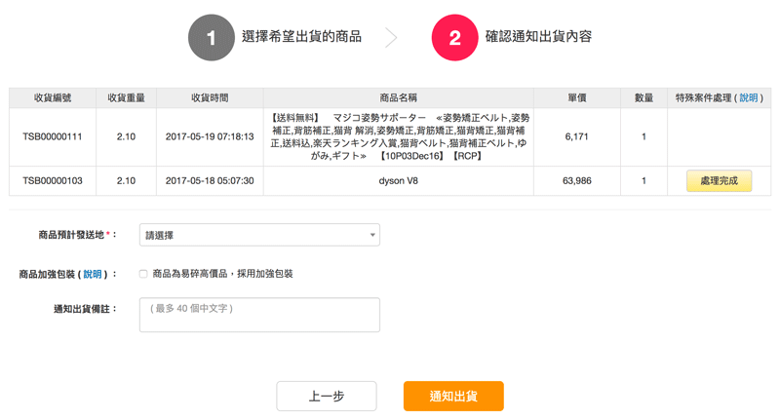Screen dimensions: 780x419
Task: Click the dyson V8 product name cell
Action: (x=398, y=181)
